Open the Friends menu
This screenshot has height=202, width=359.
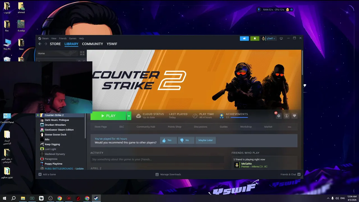pyautogui.click(x=63, y=38)
